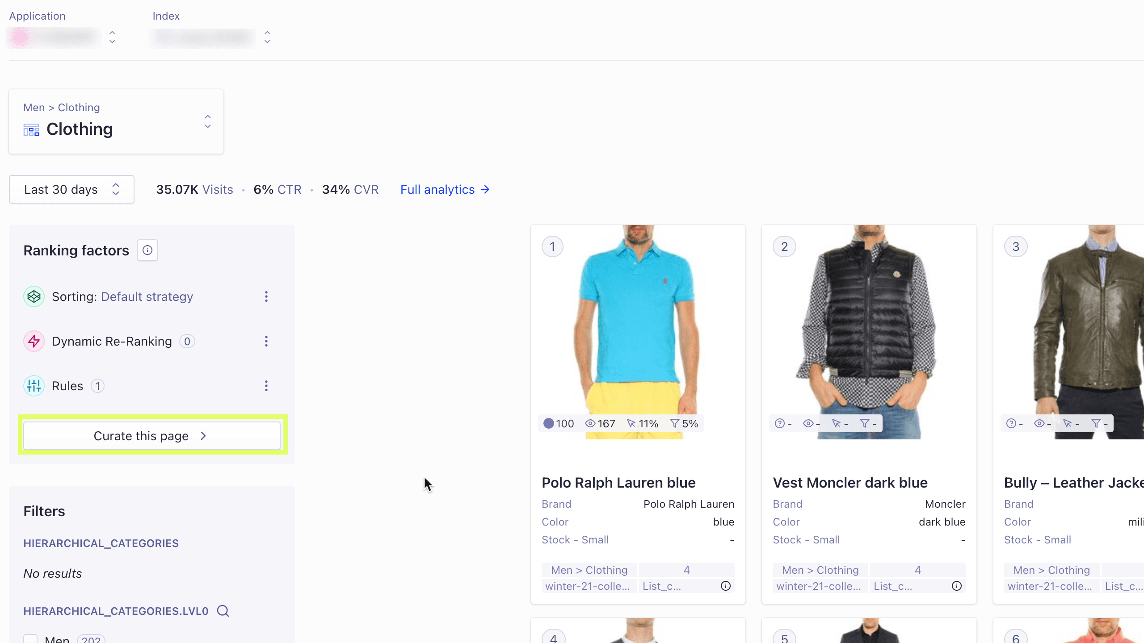Open the Rules three-dot menu
Viewport: 1144px width, 643px height.
[266, 386]
